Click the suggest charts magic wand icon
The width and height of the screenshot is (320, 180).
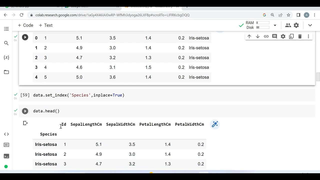pyautogui.click(x=215, y=124)
